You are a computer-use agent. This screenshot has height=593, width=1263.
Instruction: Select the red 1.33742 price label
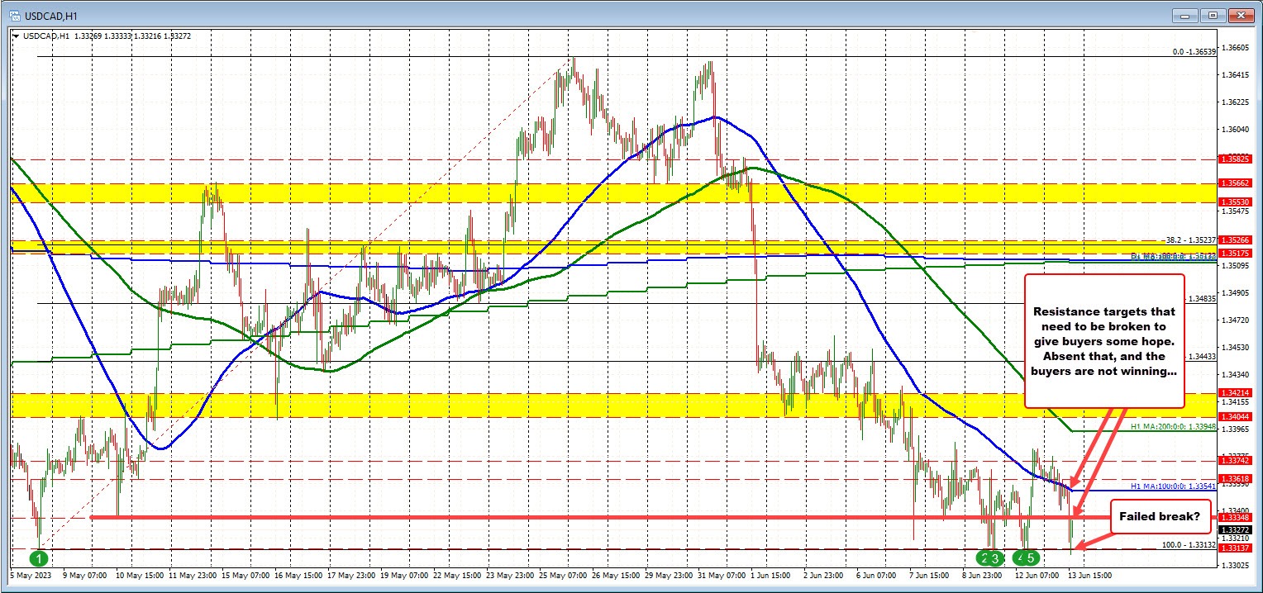point(1235,461)
